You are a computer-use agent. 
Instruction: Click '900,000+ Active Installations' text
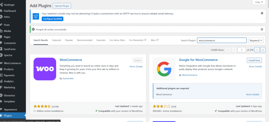click(167, 111)
